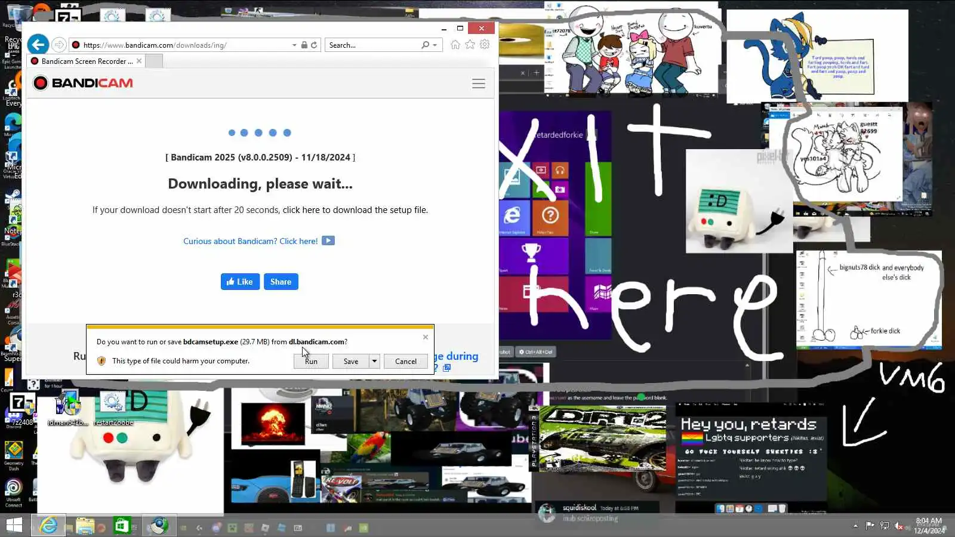Screen dimensions: 955x537
Task: Open the address bar autocomplete dropdown
Action: click(294, 45)
